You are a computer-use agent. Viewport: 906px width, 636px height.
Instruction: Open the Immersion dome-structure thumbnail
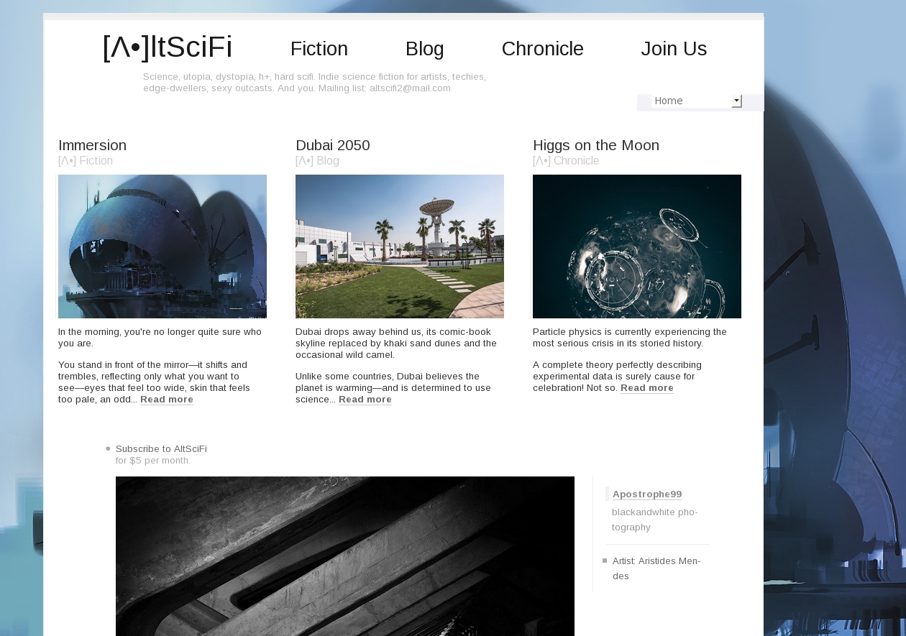pyautogui.click(x=163, y=246)
